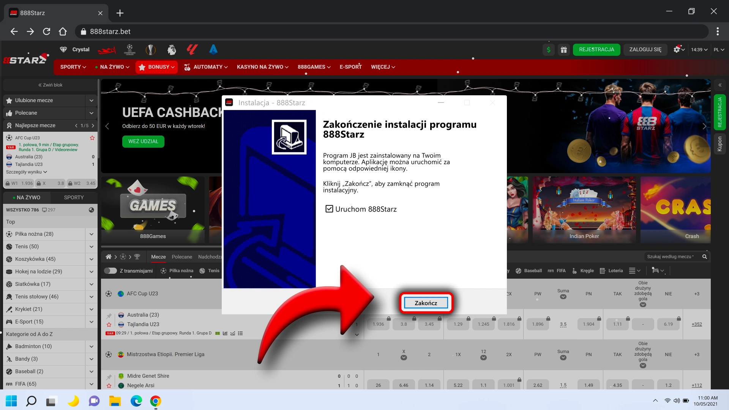Viewport: 729px width, 410px height.
Task: Open the Champions League icon shortcut
Action: tap(130, 50)
